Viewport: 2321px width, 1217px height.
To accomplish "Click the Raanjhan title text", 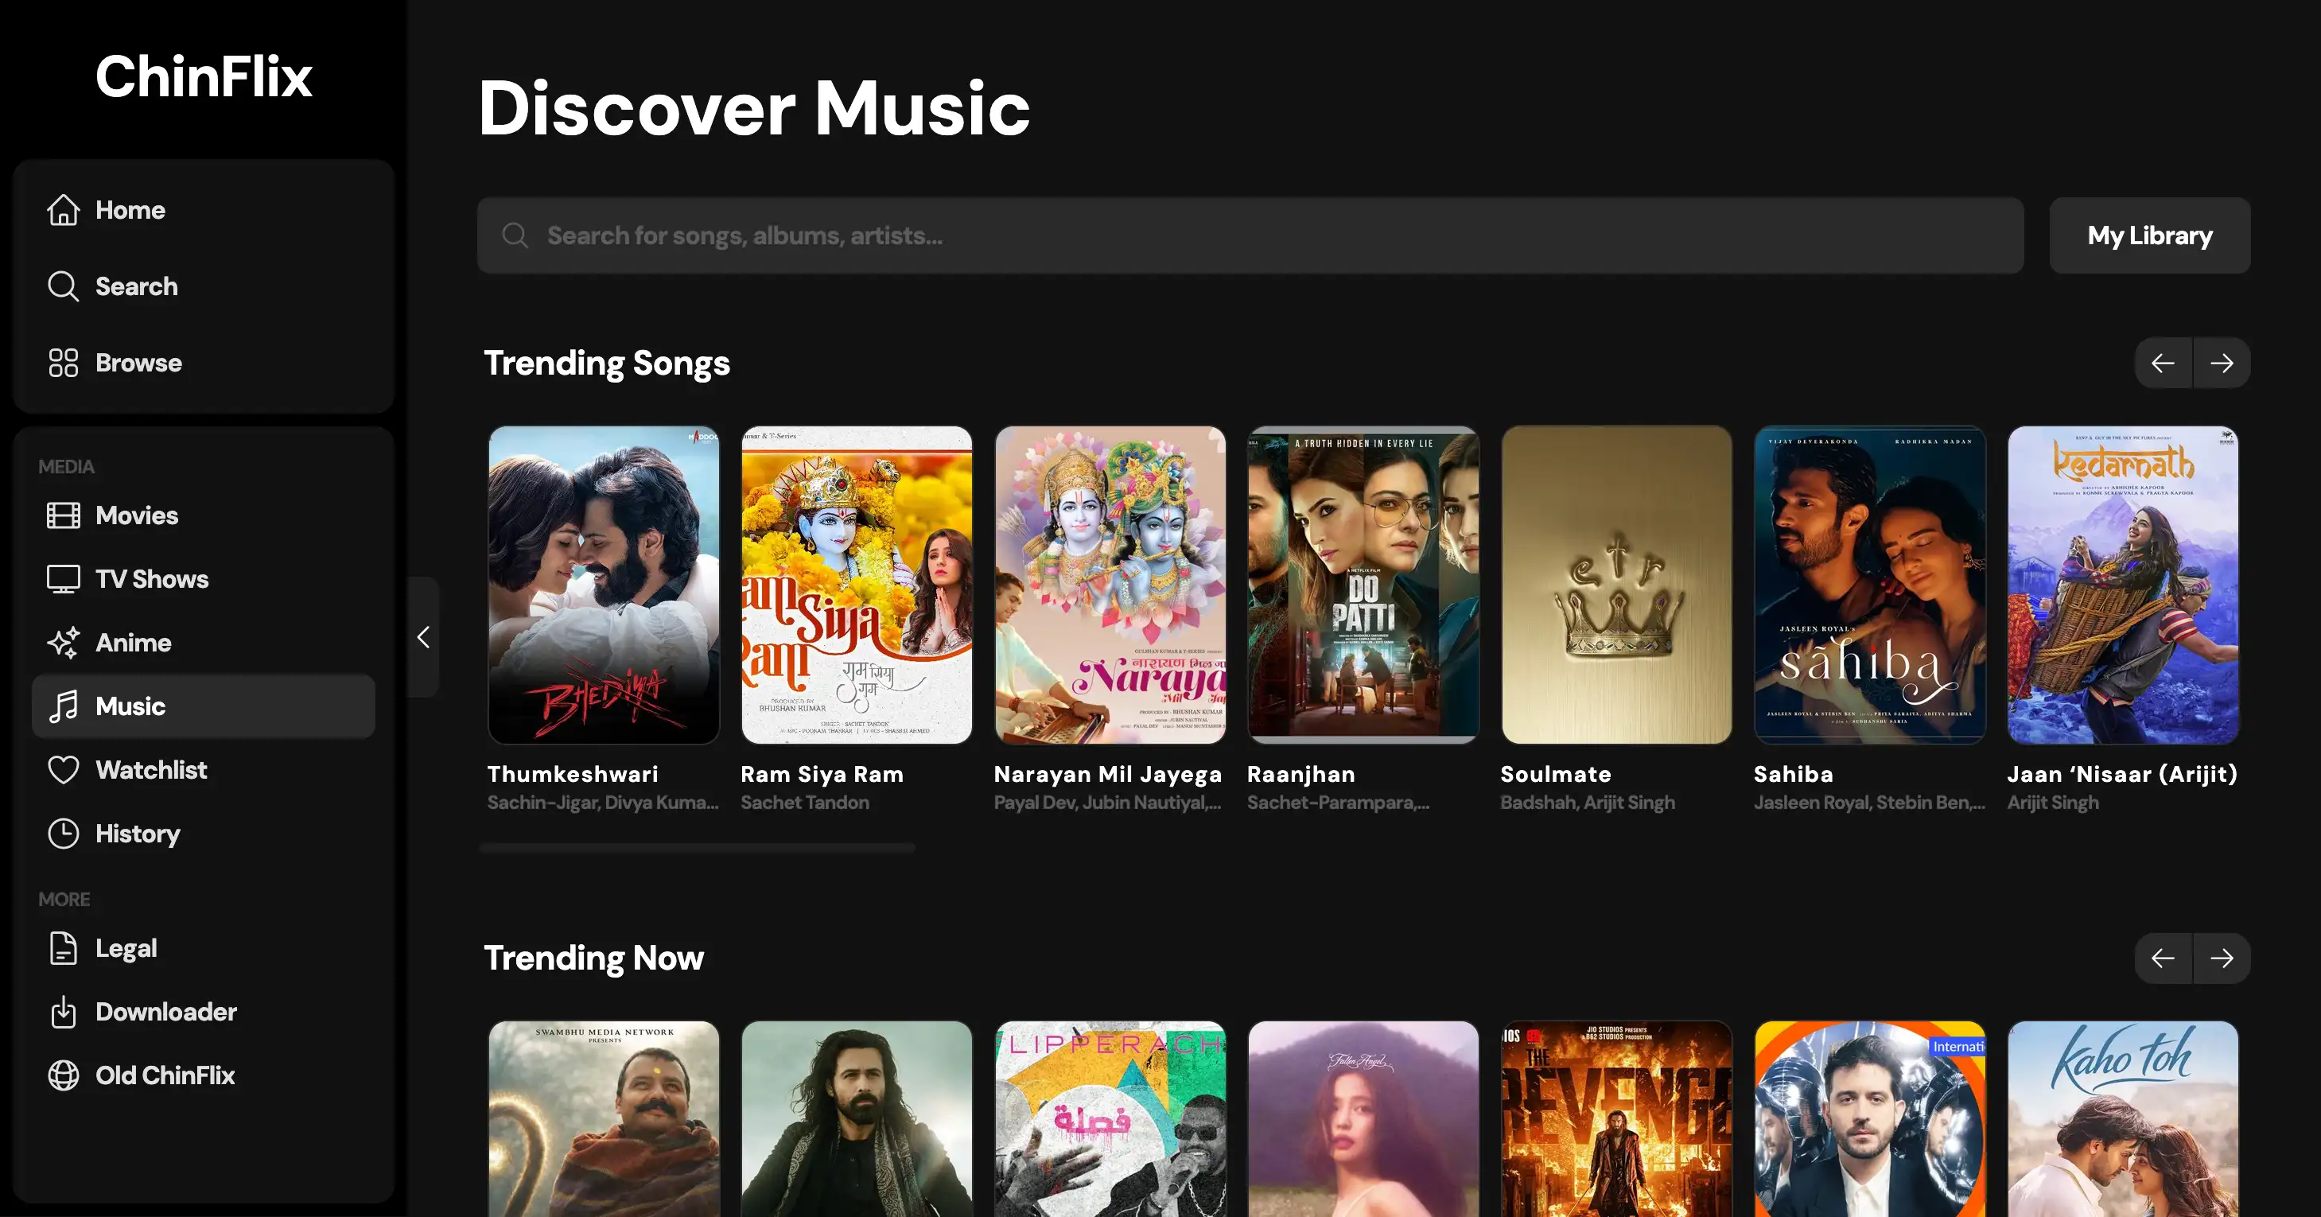I will (1301, 774).
